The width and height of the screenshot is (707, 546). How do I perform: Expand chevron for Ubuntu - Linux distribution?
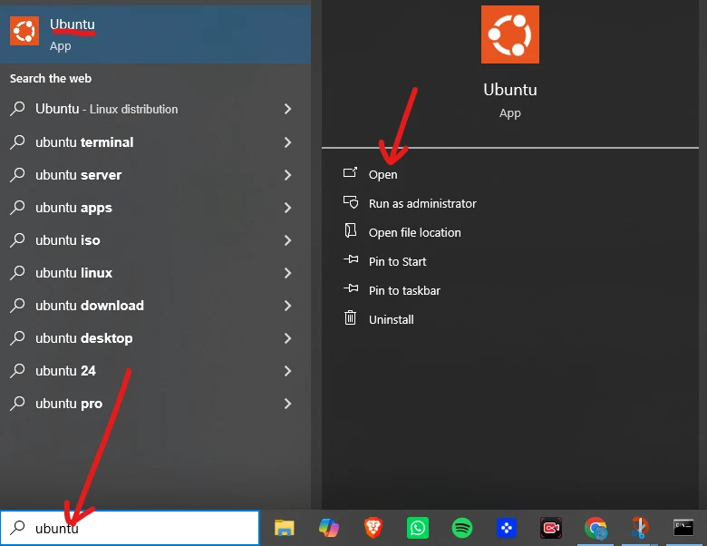287,109
